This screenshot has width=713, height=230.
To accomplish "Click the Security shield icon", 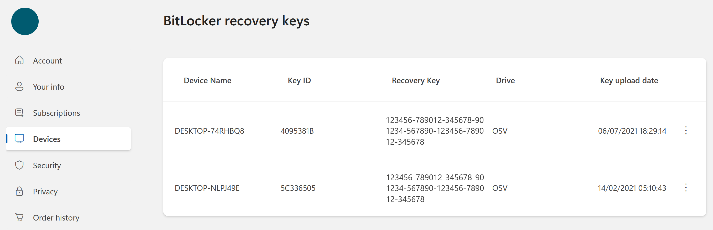I will [x=19, y=165].
